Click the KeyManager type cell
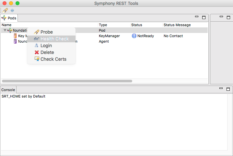Viewport: 233px width, 156px height. coord(109,36)
